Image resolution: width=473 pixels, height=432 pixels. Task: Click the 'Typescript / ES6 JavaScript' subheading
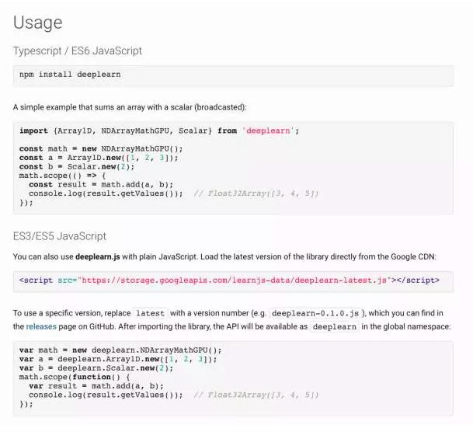77,51
